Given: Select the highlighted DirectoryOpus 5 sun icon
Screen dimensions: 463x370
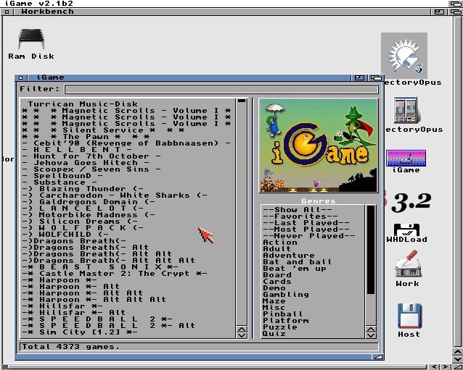Looking at the screenshot, I should click(x=404, y=56).
